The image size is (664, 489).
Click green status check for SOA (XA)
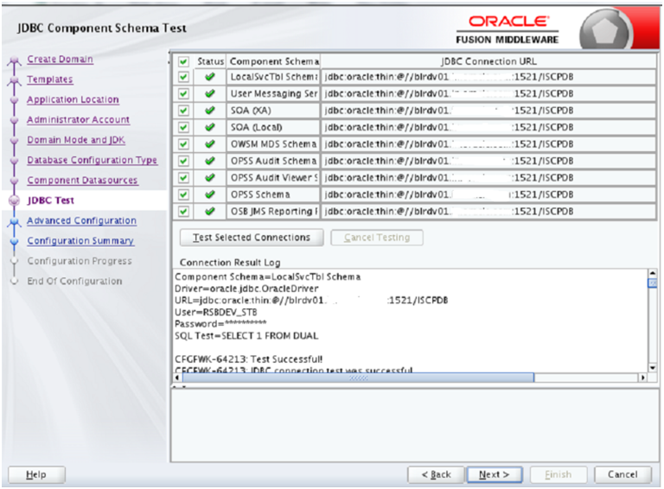[x=209, y=111]
